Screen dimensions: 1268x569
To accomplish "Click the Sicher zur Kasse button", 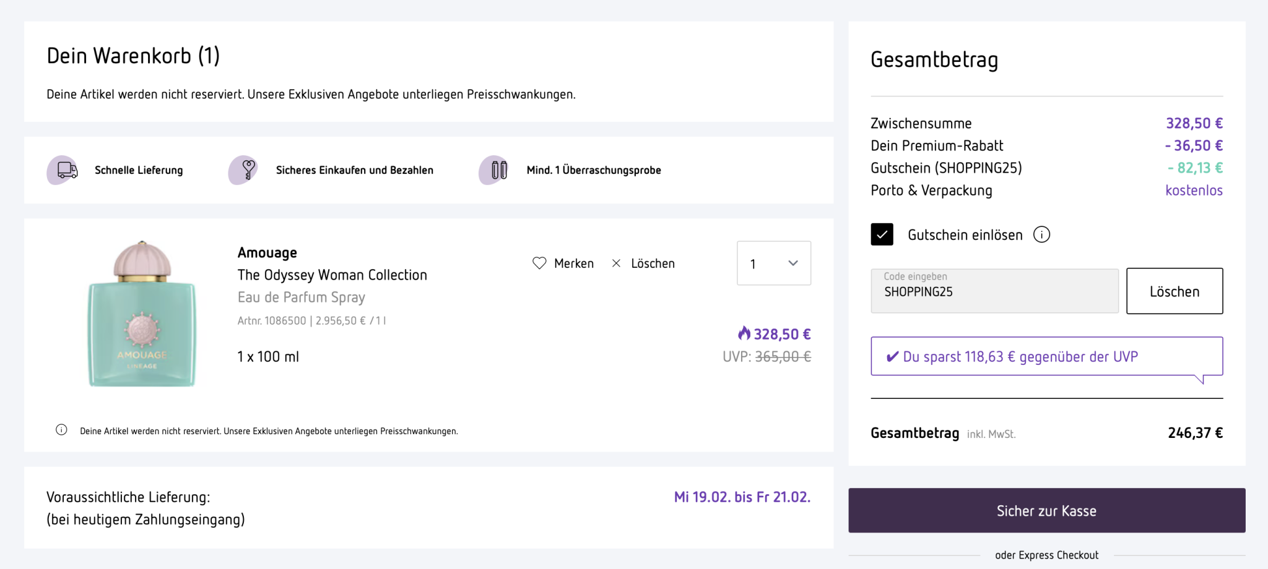I will (1046, 511).
